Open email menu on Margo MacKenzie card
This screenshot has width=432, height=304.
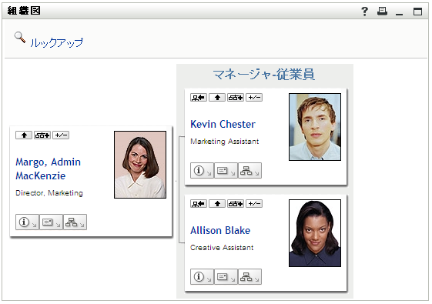pyautogui.click(x=52, y=222)
